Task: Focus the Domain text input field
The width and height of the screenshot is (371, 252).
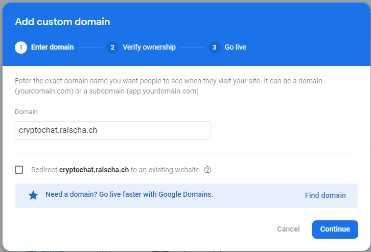Action: click(113, 130)
